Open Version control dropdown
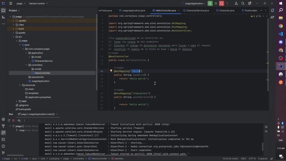This screenshot has height=161, width=286. [x=38, y=4]
